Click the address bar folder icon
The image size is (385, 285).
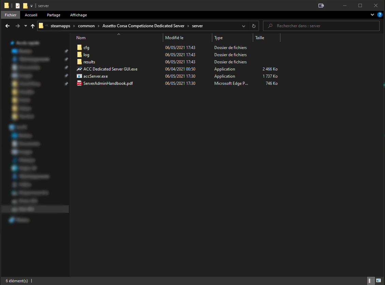pyautogui.click(x=41, y=26)
